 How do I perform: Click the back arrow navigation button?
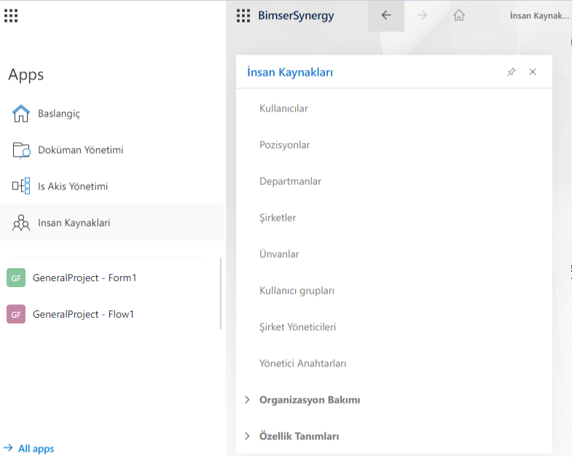point(386,15)
